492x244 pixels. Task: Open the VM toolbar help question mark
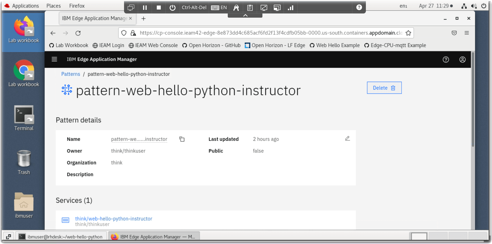[359, 7]
